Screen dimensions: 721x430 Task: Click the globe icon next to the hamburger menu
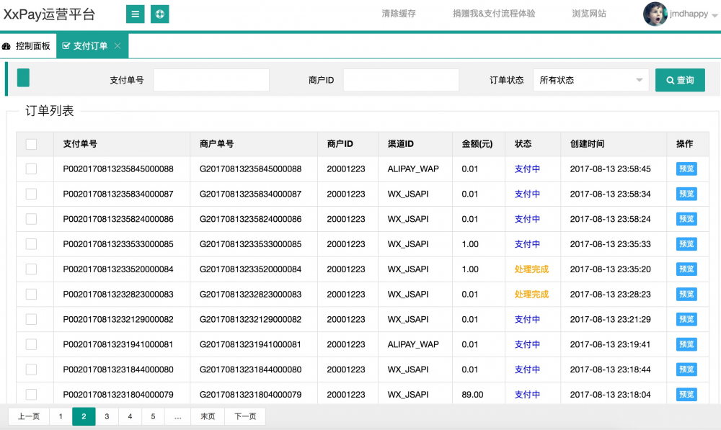[159, 14]
